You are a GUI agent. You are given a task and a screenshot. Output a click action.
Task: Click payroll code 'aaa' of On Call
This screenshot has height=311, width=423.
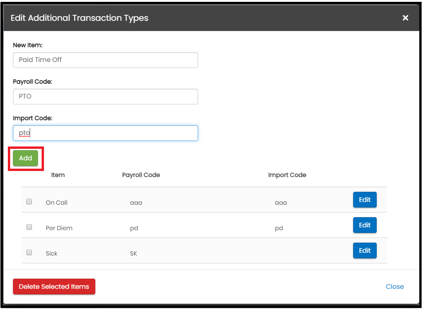point(136,203)
